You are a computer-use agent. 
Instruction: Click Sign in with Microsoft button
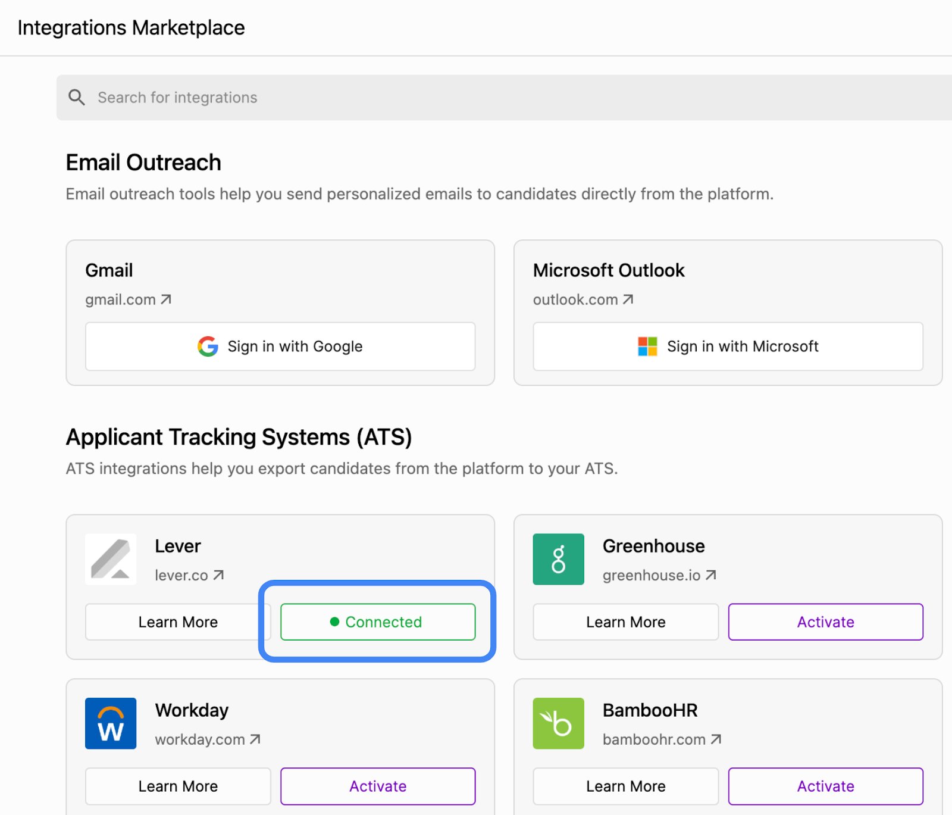click(x=728, y=346)
